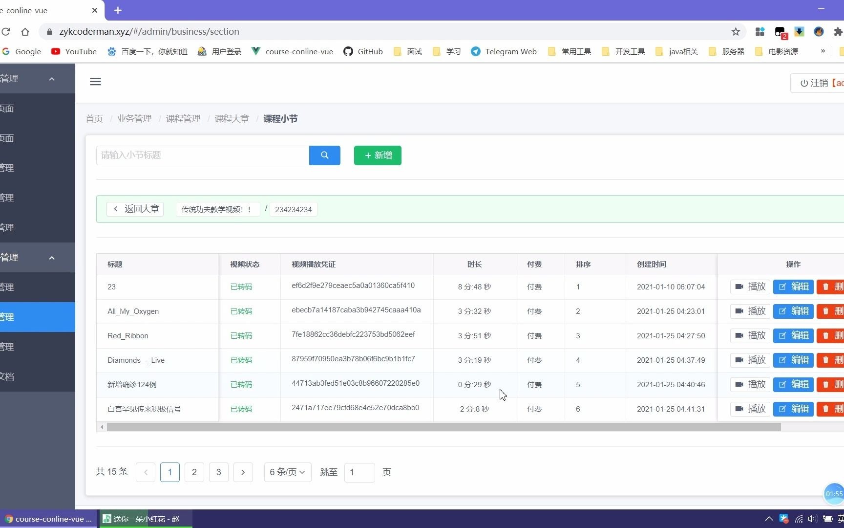The image size is (844, 528).
Task: Edit the 白宫罕见传来积极信号 row
Action: [x=793, y=409]
